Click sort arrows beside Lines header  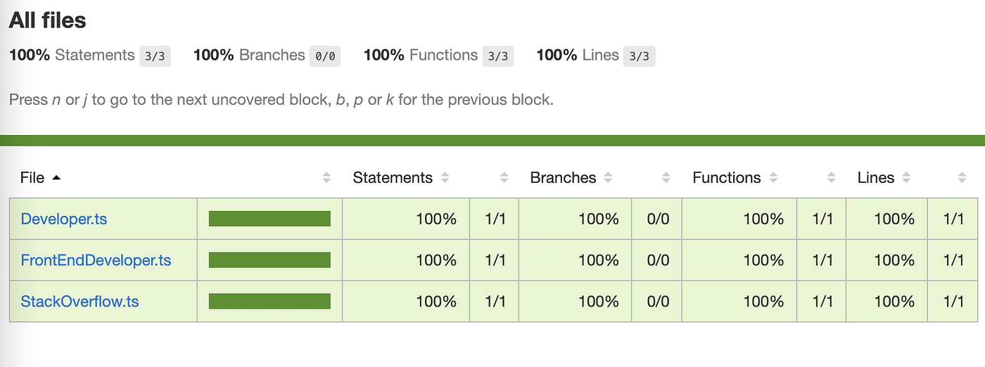point(906,178)
